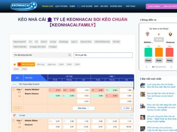Select the 27/04 date tab
Screen dimensions: 177x132
[x=24, y=69]
